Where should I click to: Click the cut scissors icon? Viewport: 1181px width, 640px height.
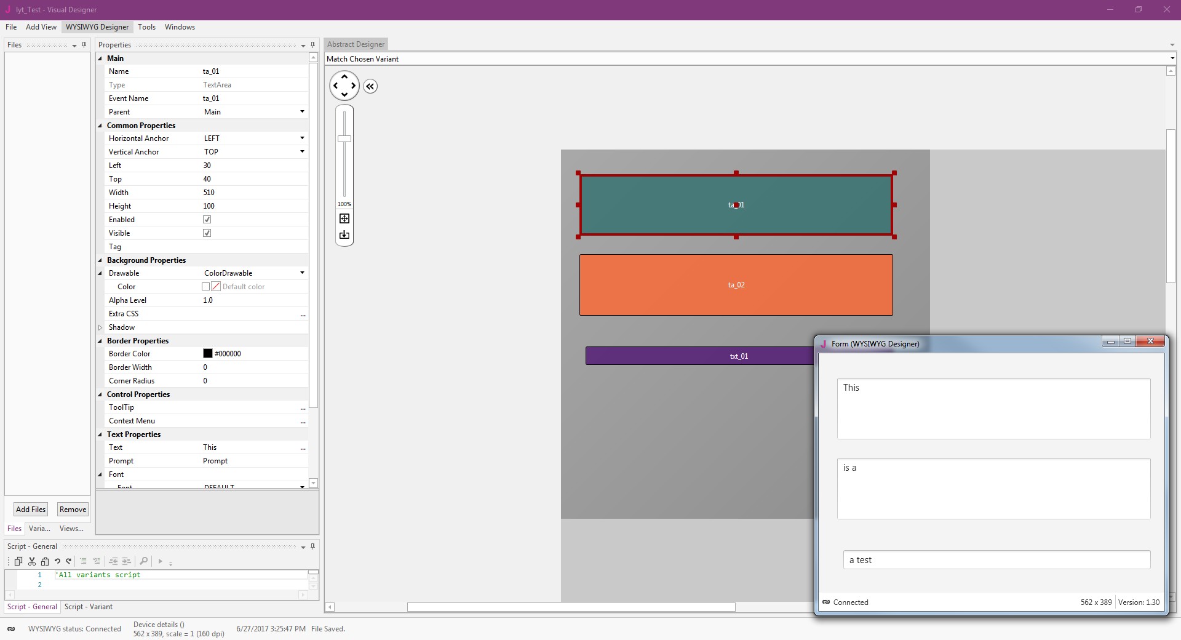[32, 561]
